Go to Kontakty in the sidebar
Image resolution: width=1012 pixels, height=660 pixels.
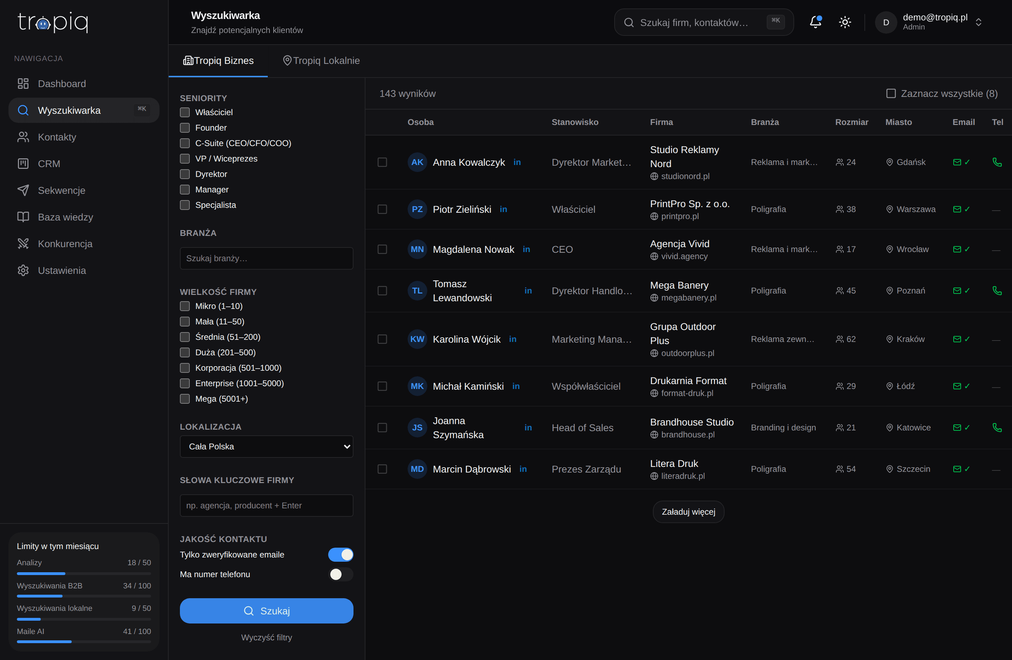coord(84,137)
